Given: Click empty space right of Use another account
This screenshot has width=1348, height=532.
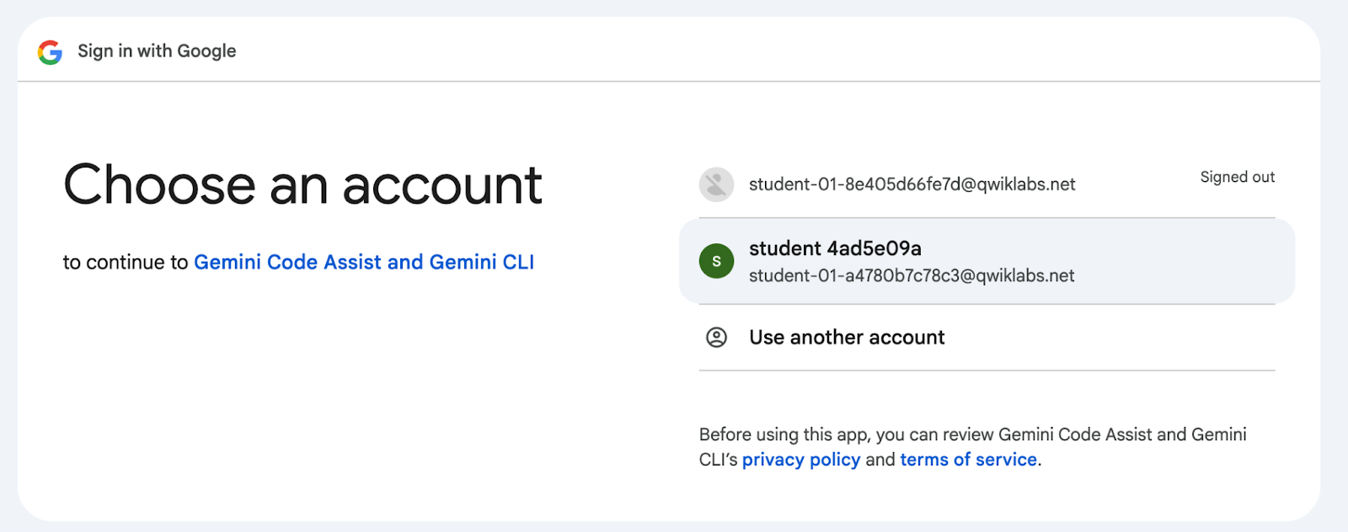Looking at the screenshot, I should 1112,338.
